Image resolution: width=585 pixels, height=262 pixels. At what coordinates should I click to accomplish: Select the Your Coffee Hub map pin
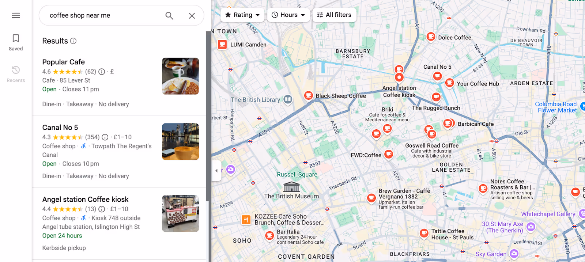point(450,83)
